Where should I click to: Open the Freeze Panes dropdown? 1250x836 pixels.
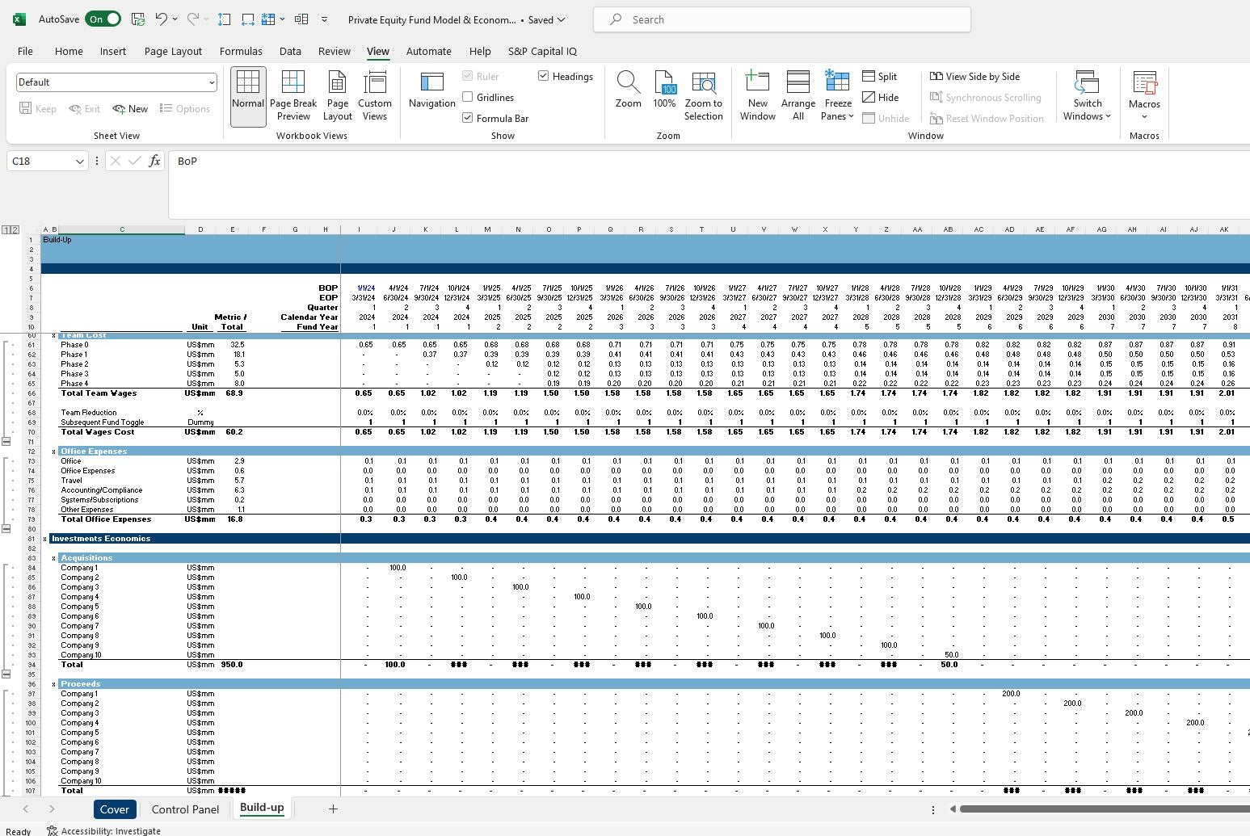[837, 95]
